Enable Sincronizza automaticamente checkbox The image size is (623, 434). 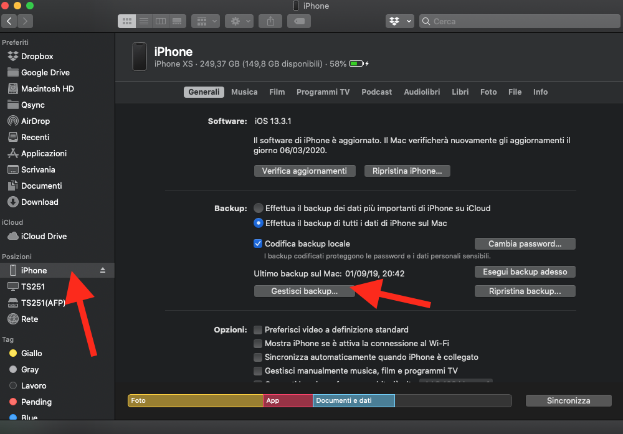tap(258, 357)
